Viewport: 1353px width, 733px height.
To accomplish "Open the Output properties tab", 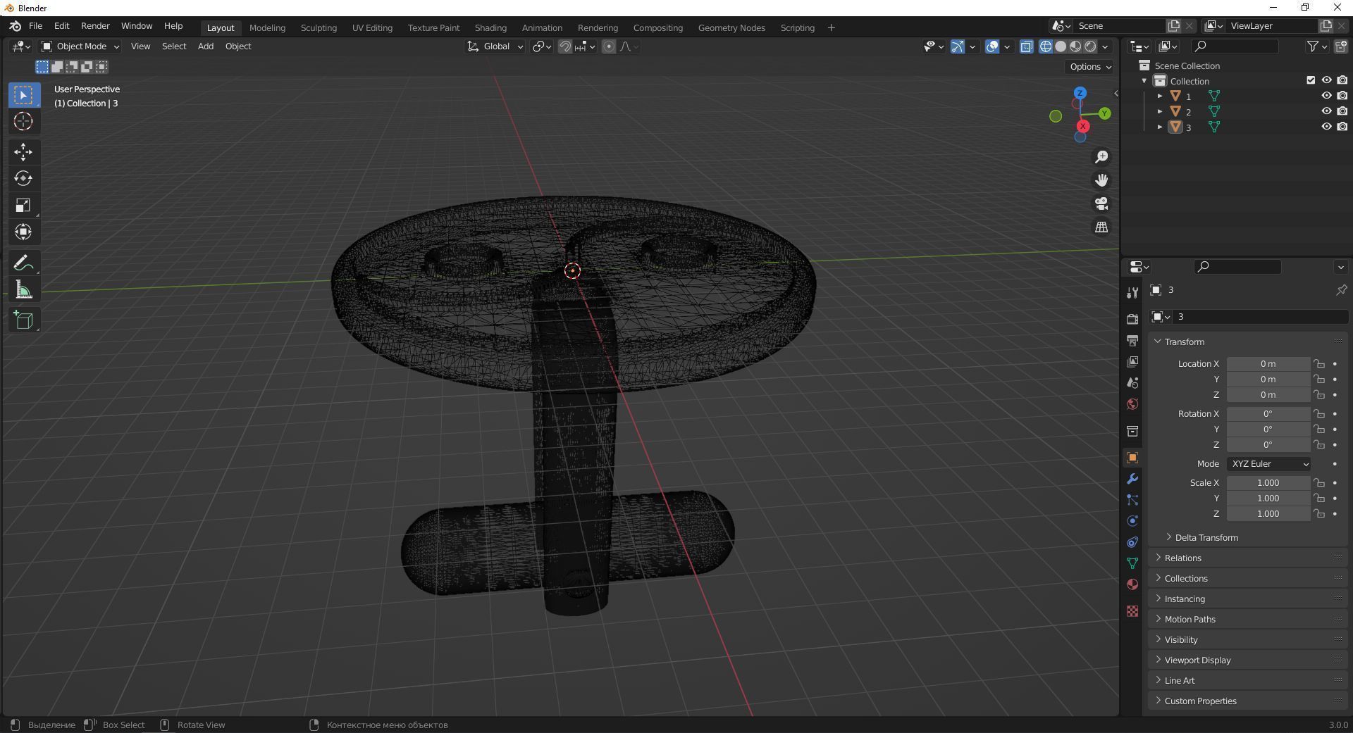I will 1132,341.
